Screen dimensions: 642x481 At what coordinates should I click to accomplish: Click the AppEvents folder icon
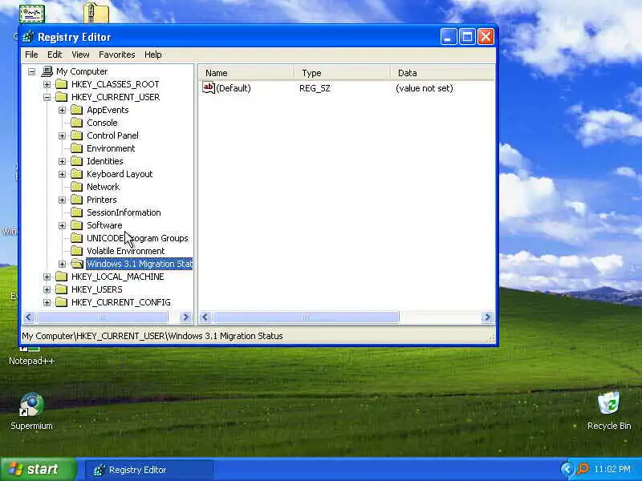76,110
